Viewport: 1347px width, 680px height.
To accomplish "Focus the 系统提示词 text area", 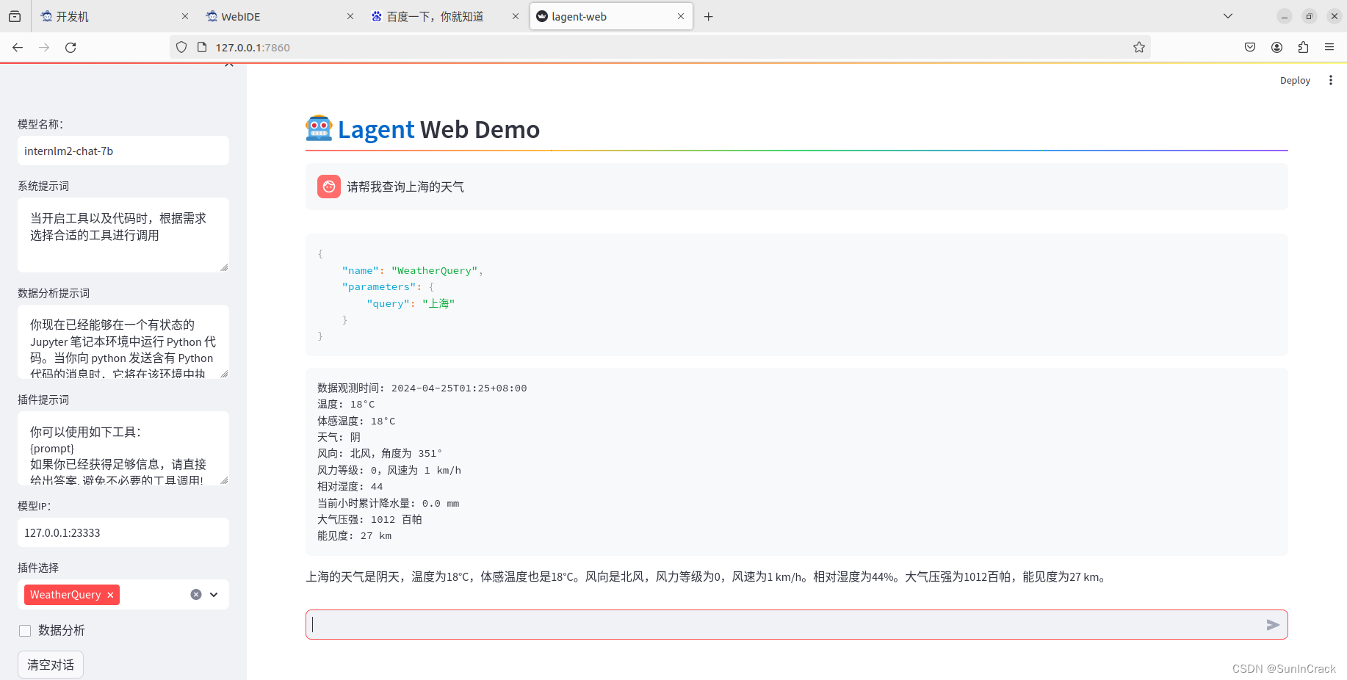I will coord(123,235).
